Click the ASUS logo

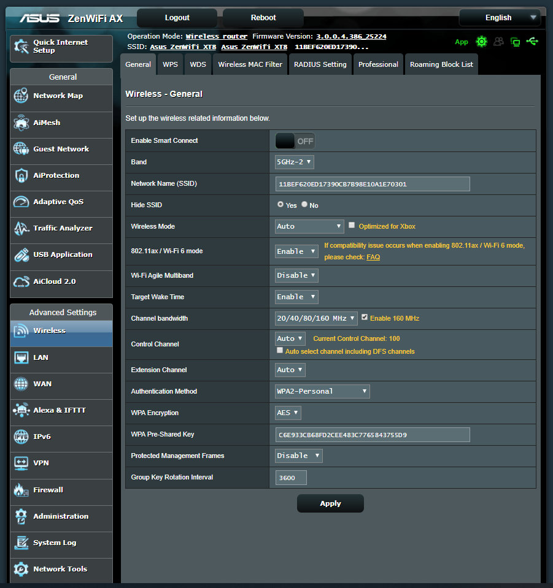point(39,18)
